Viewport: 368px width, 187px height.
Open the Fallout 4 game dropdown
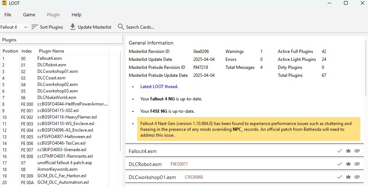tap(14, 27)
